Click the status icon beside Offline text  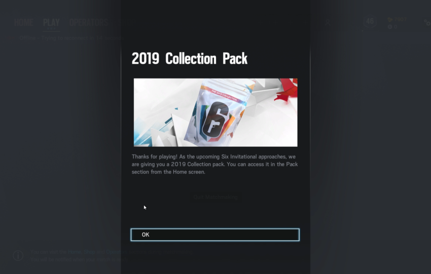(10, 38)
